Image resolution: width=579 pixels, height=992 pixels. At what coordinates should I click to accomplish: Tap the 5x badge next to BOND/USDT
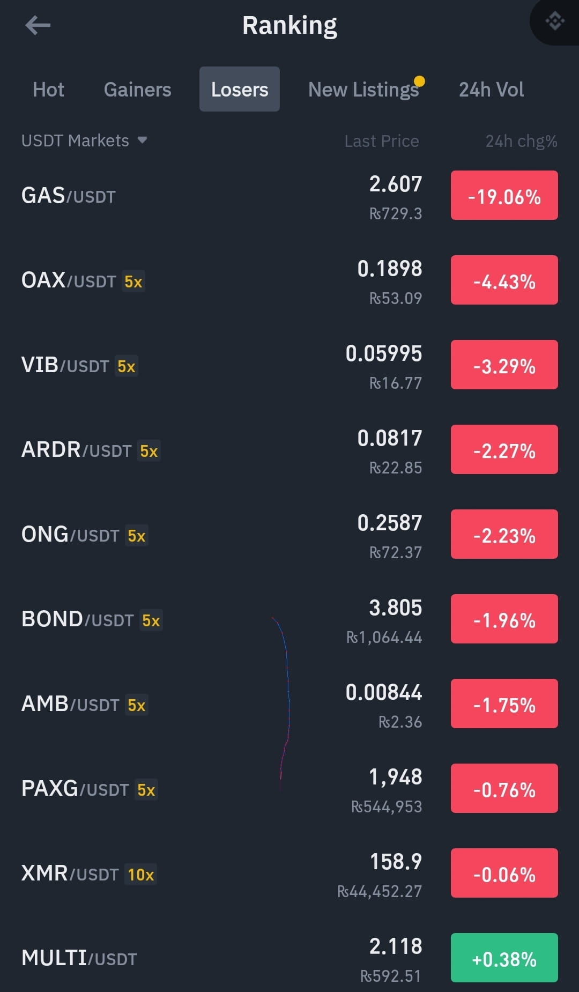(x=151, y=620)
